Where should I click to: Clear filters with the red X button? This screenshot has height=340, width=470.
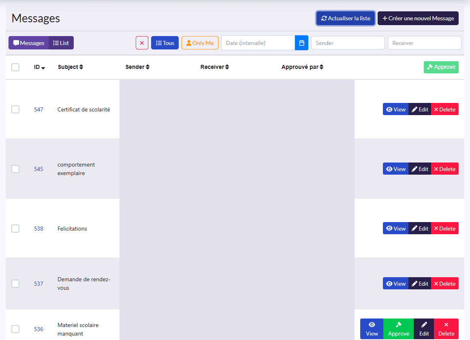[x=142, y=43]
